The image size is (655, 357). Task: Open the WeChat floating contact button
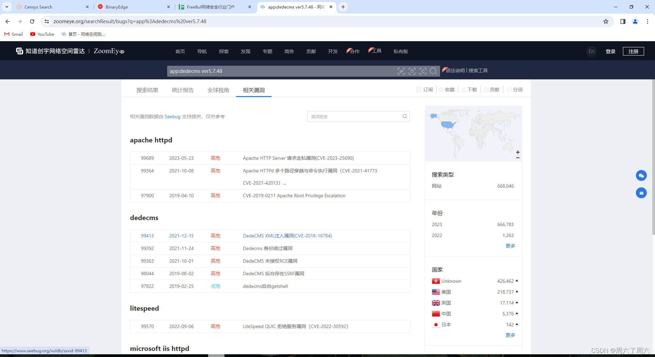(641, 175)
